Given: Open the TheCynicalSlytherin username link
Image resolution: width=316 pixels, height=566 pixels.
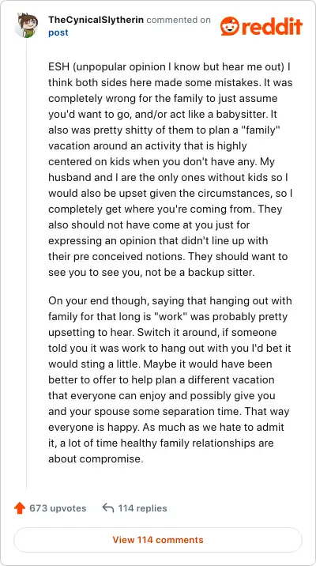Looking at the screenshot, I should pyautogui.click(x=96, y=20).
